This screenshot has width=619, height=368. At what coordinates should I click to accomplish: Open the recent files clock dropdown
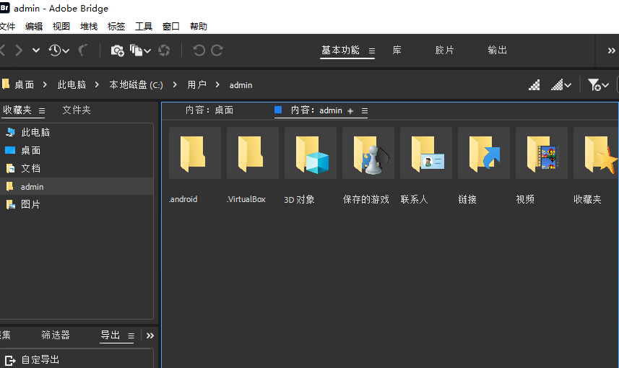coord(59,51)
